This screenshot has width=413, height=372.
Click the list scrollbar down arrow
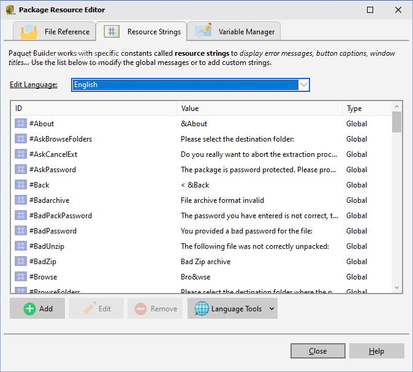pos(396,287)
